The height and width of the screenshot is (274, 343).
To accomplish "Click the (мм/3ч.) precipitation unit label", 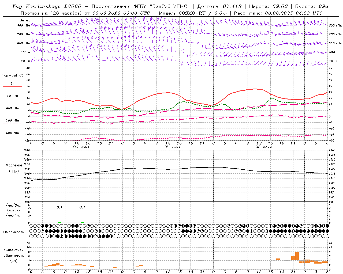I will tap(14, 205).
